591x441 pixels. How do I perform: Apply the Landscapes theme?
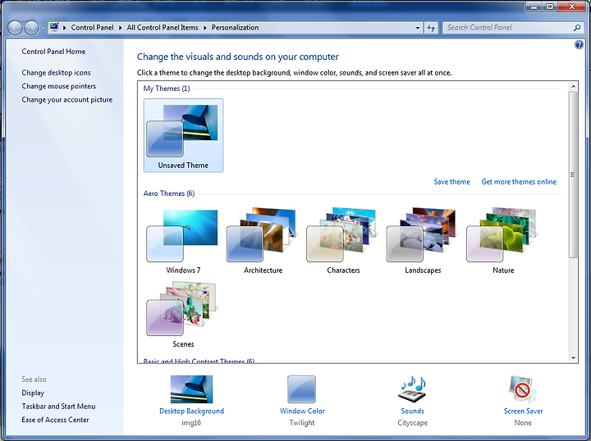click(x=423, y=241)
